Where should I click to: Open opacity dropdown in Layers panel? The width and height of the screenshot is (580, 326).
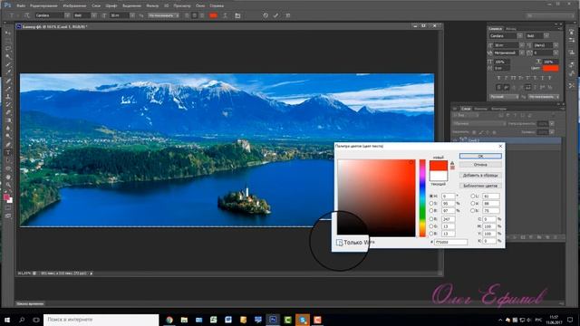pyautogui.click(x=552, y=123)
